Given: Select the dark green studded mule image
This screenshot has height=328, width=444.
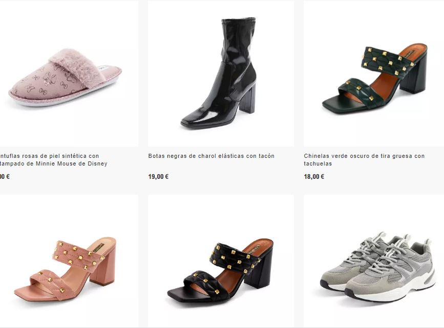Looking at the screenshot, I should click(x=374, y=79).
